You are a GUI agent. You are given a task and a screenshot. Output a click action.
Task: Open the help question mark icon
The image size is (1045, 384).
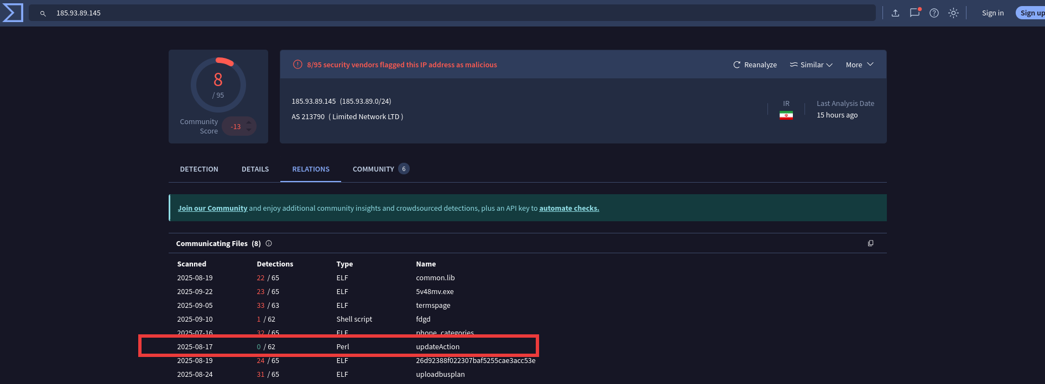point(934,13)
